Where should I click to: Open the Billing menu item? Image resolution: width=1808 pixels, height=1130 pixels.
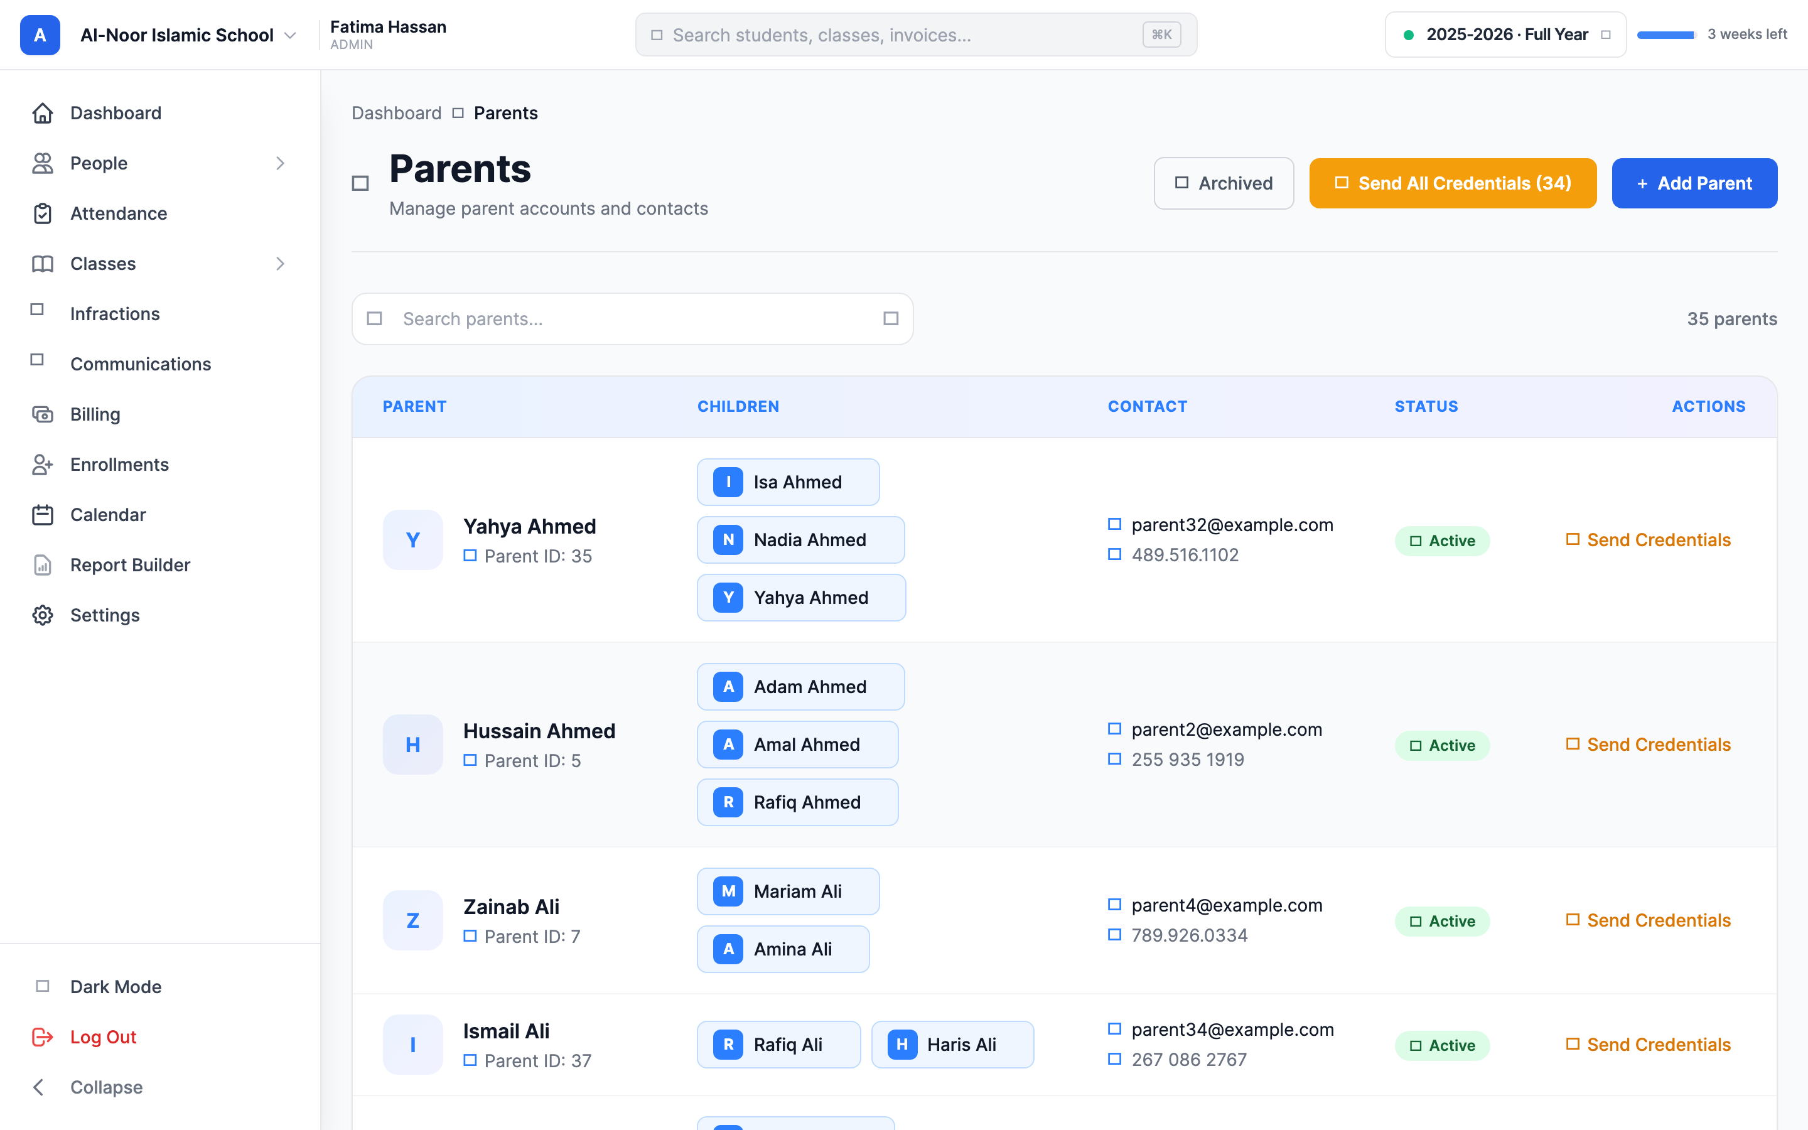point(160,414)
